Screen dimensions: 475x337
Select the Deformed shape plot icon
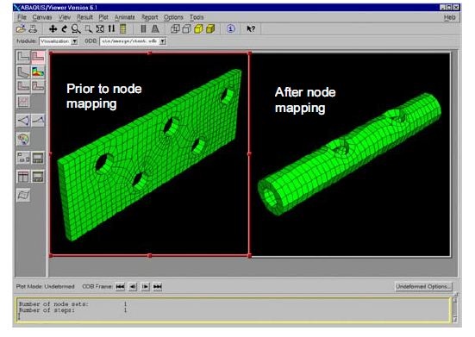click(x=23, y=72)
